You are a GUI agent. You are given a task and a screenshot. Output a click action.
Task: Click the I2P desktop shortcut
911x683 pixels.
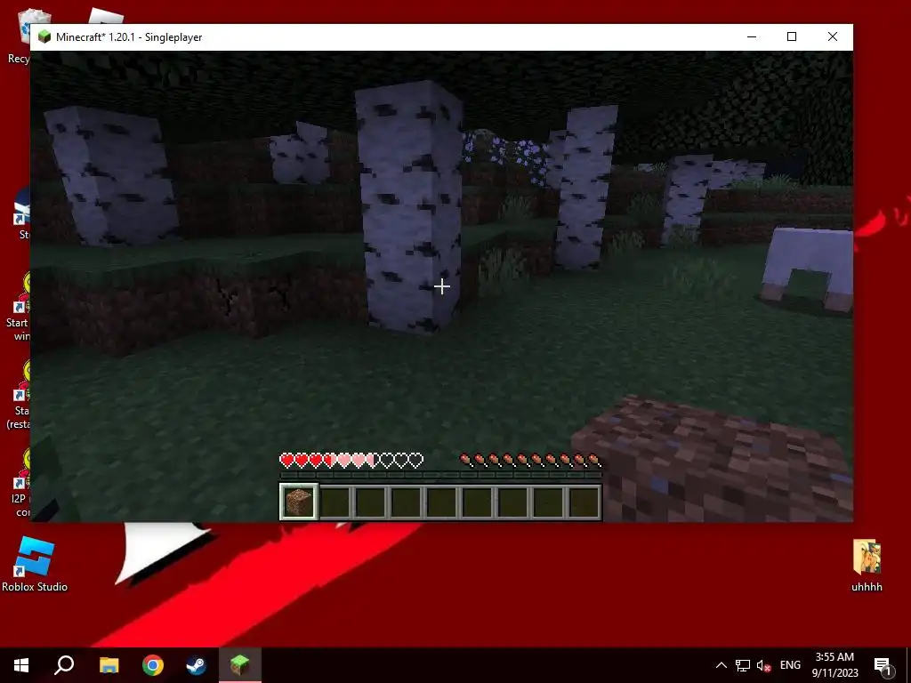pyautogui.click(x=21, y=483)
